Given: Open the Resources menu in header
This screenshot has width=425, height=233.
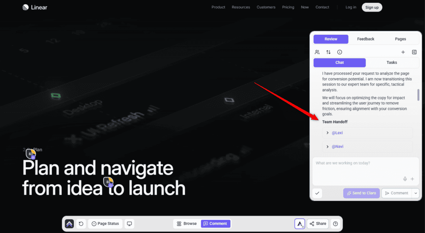Looking at the screenshot, I should [x=241, y=7].
